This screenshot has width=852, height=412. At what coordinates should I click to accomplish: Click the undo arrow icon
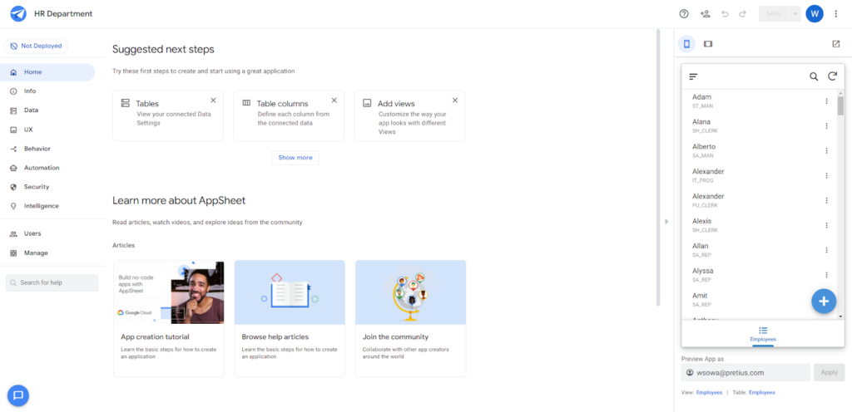725,14
